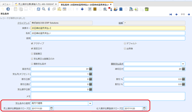Open calculator for 支払猶予日数 field
192x112 pixels.
click(91, 89)
